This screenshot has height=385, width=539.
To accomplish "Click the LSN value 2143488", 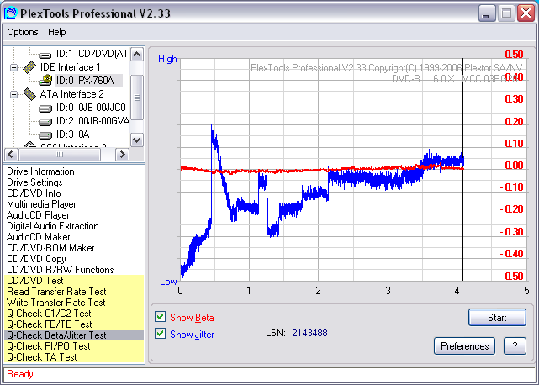I will point(309,333).
